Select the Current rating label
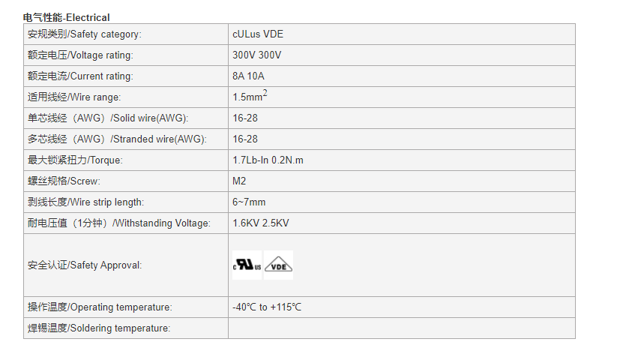The width and height of the screenshot is (641, 351). tap(80, 76)
